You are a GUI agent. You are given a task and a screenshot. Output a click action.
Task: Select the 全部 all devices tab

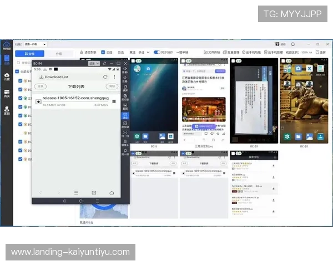point(29,54)
